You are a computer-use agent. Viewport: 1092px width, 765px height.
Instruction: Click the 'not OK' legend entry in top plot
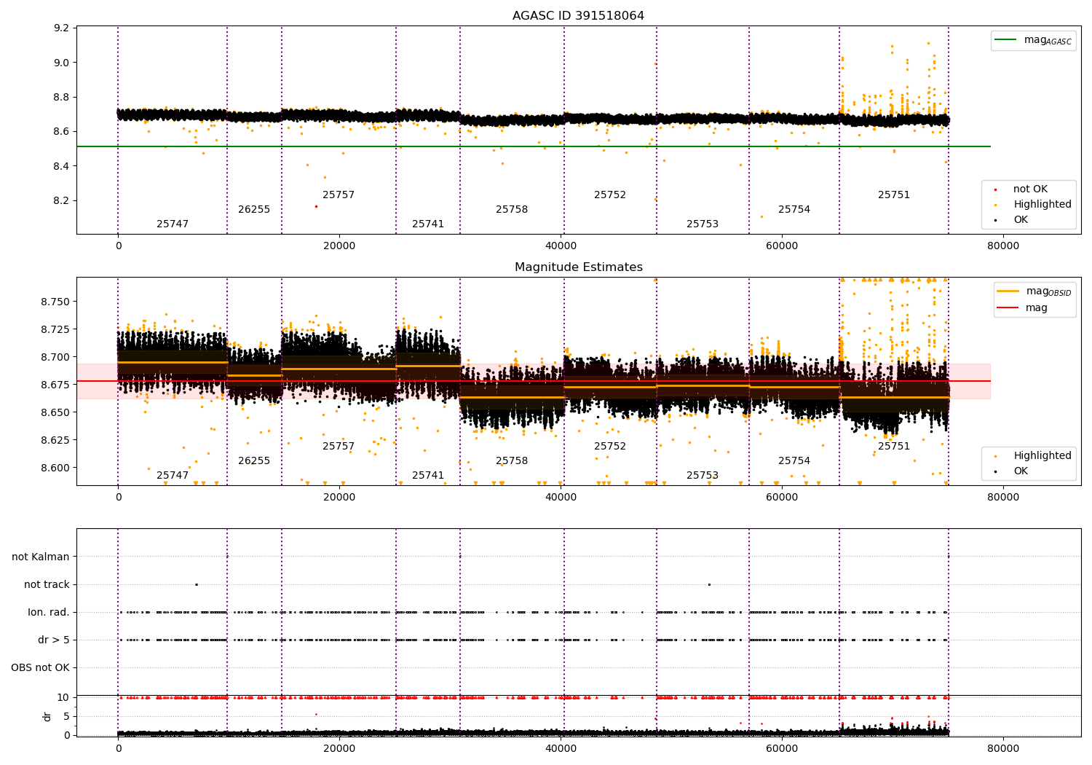click(x=1021, y=189)
